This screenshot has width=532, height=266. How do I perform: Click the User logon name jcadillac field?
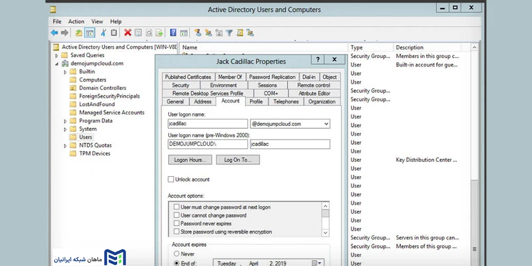pos(208,124)
